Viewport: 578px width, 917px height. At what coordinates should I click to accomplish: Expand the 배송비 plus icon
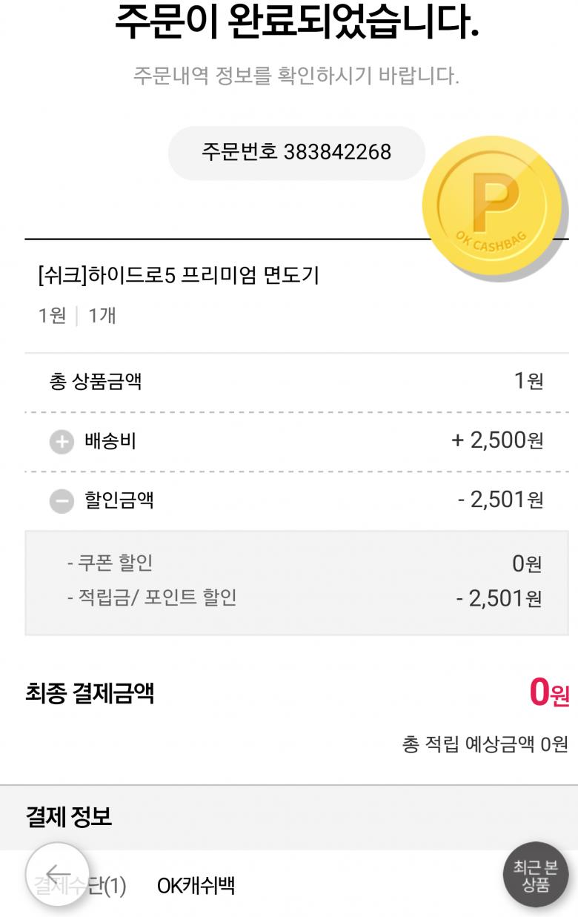pyautogui.click(x=62, y=443)
